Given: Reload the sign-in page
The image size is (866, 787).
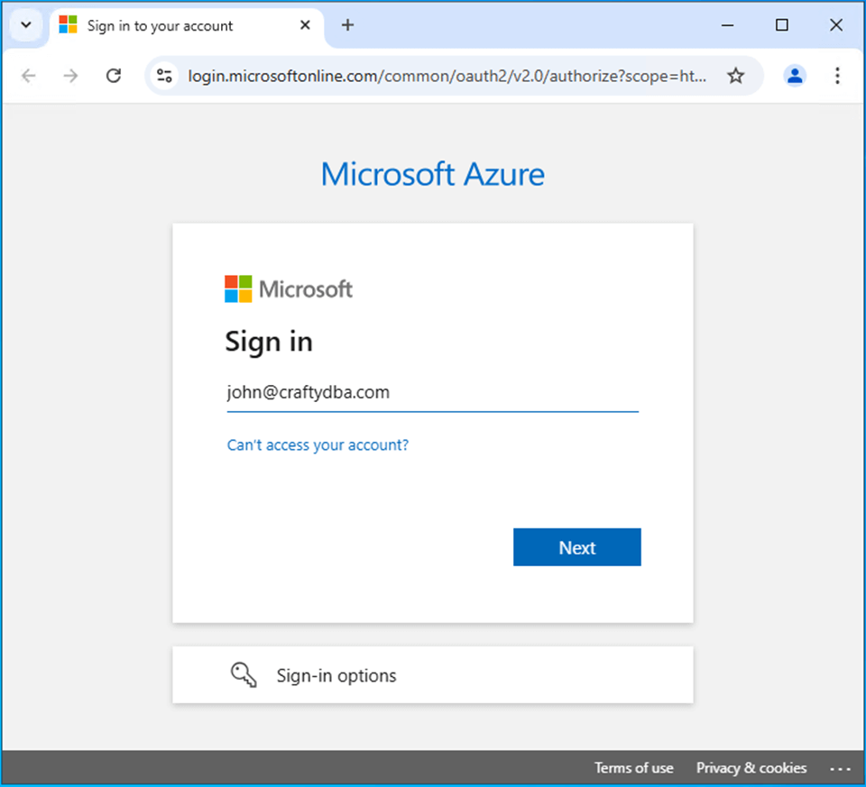Looking at the screenshot, I should [x=114, y=76].
